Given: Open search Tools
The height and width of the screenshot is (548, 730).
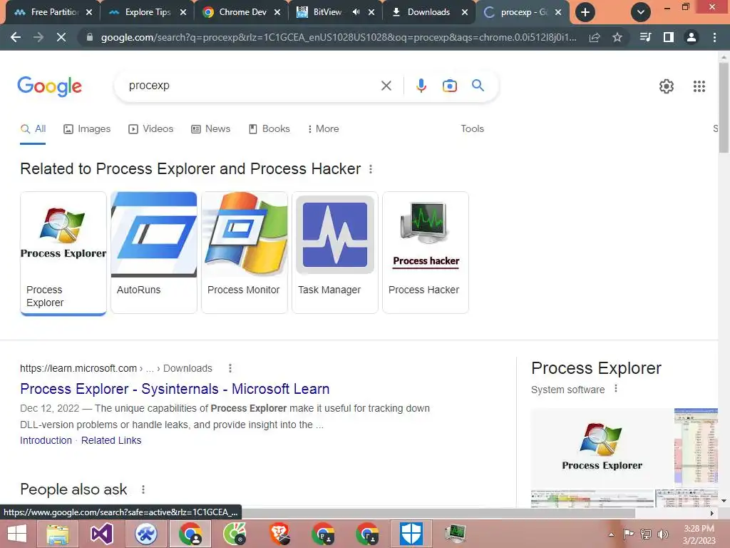Looking at the screenshot, I should click(472, 128).
